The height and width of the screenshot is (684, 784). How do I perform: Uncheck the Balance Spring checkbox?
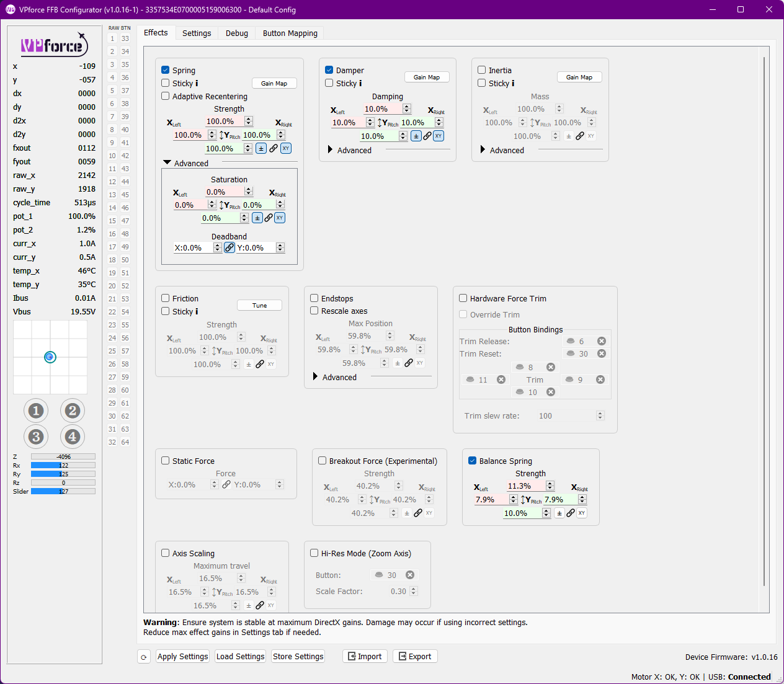[473, 461]
